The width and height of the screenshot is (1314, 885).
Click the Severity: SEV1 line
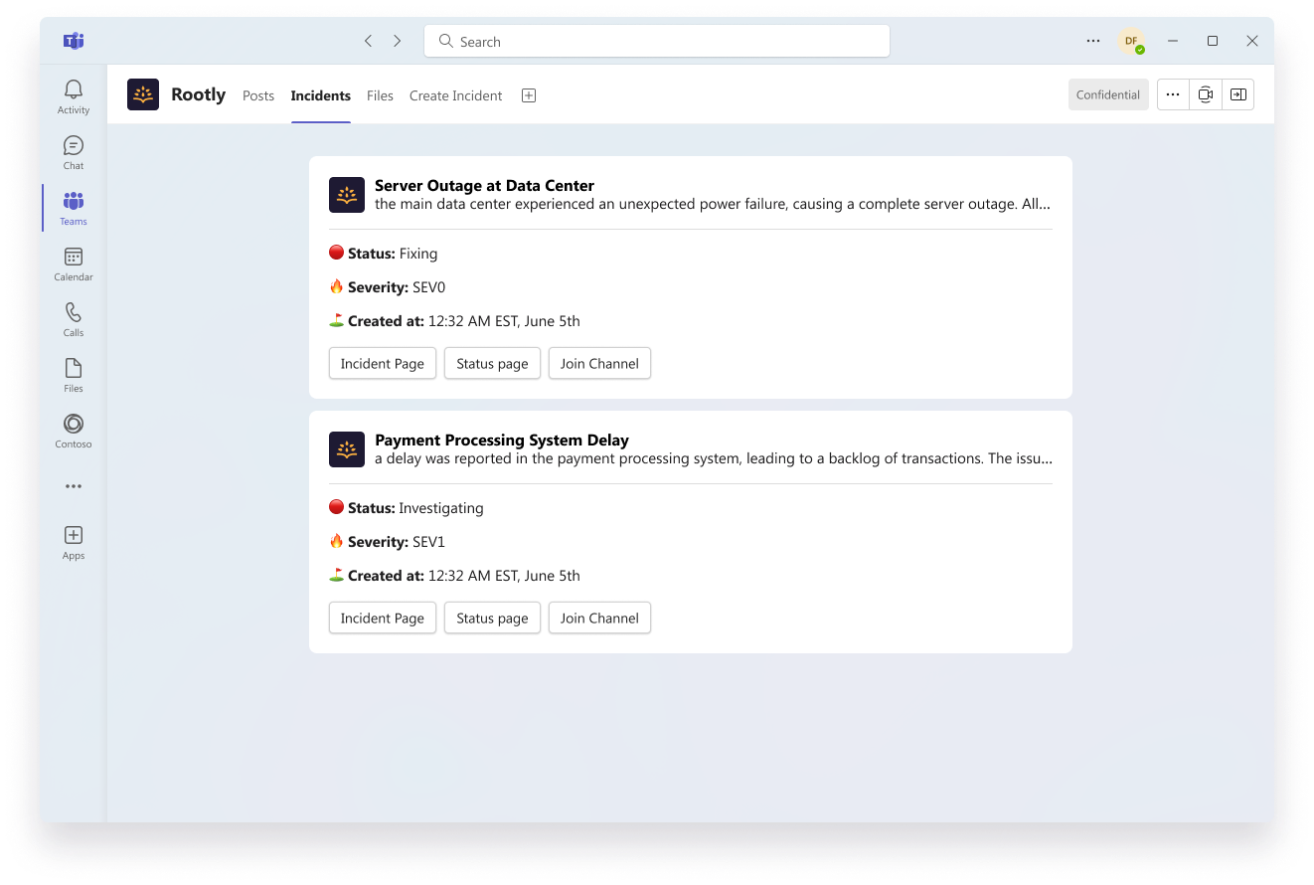point(388,542)
